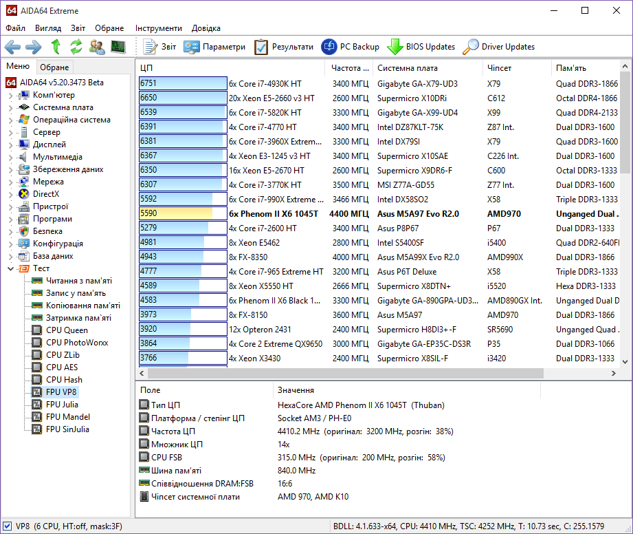Collapse the Тест tree node

(x=10, y=268)
